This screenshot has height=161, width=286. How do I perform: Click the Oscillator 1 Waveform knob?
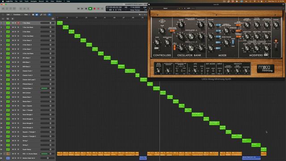[x=201, y=25]
